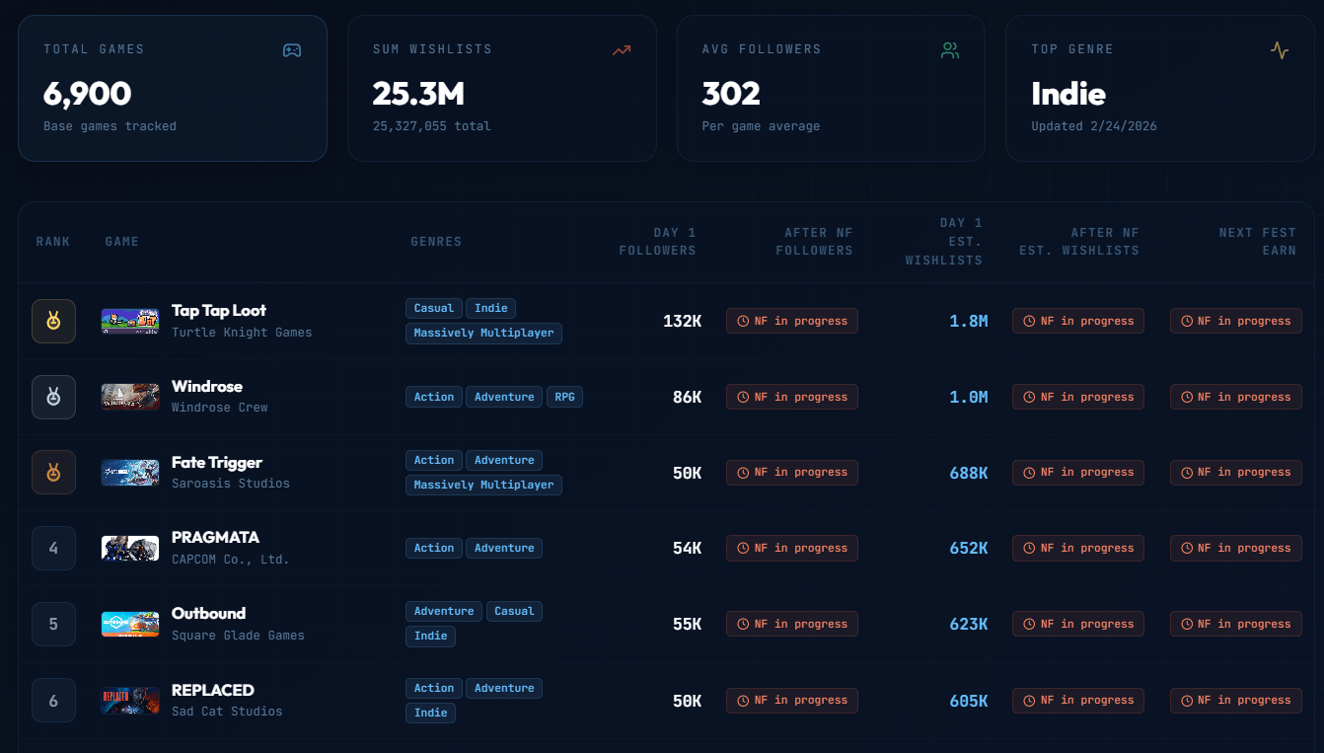Sort by Day 1 Est. Wishlists column

(x=943, y=242)
